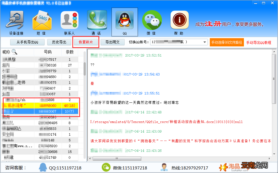The image size is (278, 173).
Task: Select contact row ending 51749 with 0 messages
Action: coord(40,157)
